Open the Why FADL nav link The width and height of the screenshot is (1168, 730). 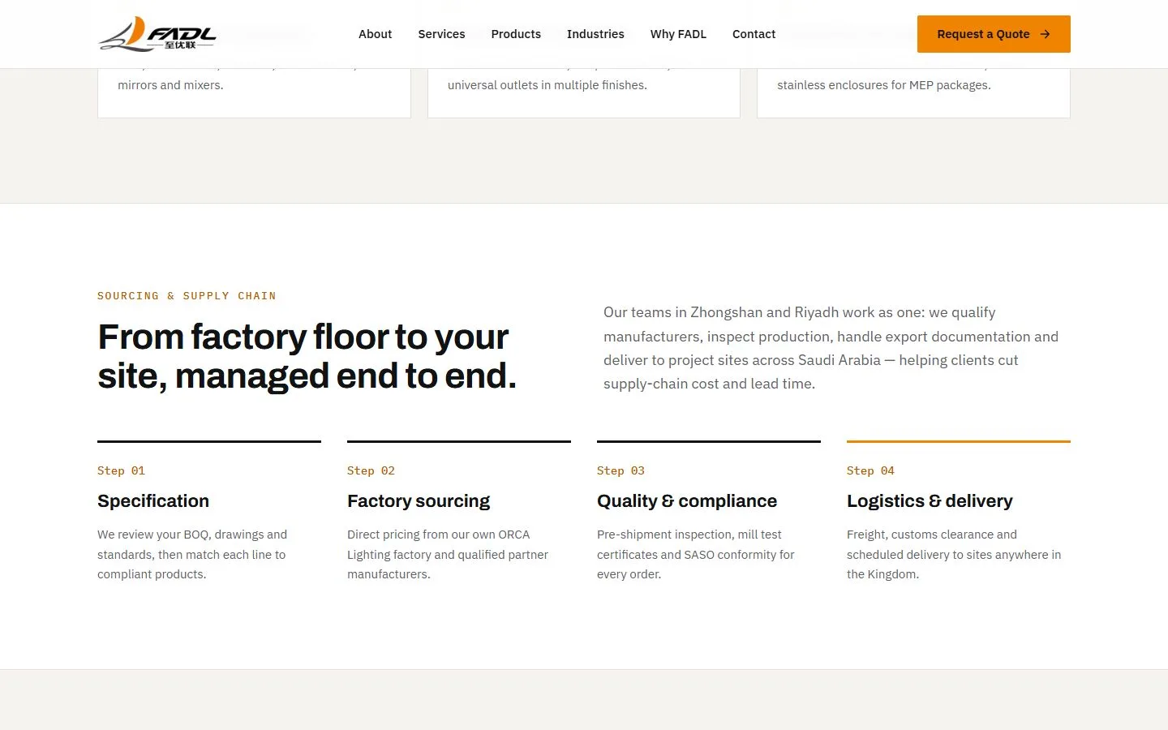tap(678, 34)
